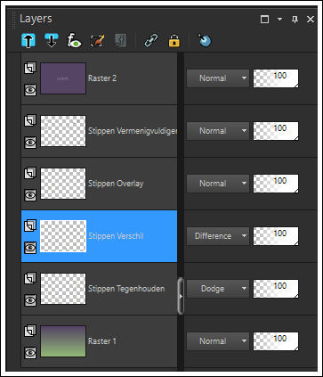The image size is (323, 377).
Task: Hide the Raster 1 layer
Action: point(30,353)
